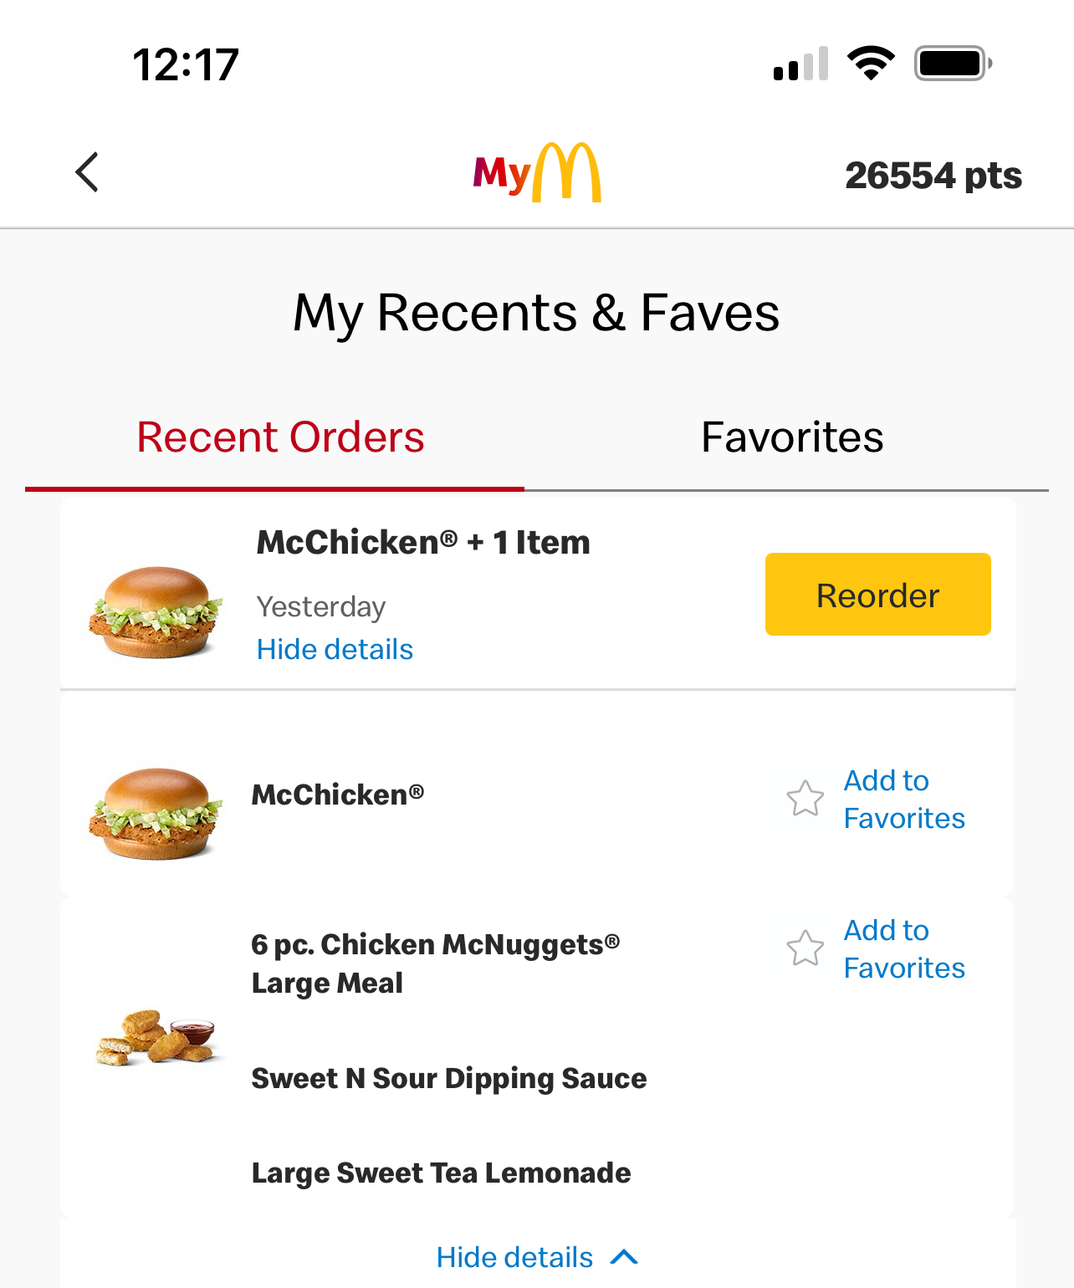
Task: Tap the Chicken McNuggets meal image
Action: [x=156, y=1037]
